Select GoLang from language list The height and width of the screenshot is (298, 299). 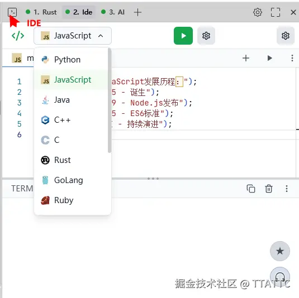(x=72, y=180)
